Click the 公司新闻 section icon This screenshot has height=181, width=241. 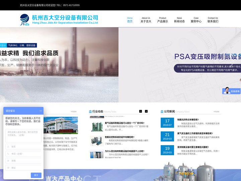[162, 111]
